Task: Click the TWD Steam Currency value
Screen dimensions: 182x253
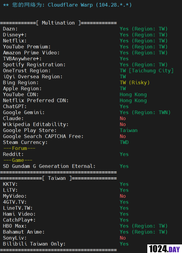Action: point(124,142)
